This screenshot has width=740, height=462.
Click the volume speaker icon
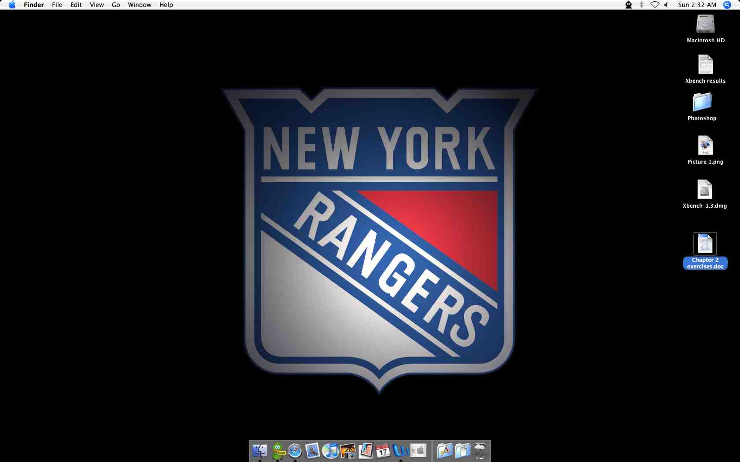tap(666, 5)
